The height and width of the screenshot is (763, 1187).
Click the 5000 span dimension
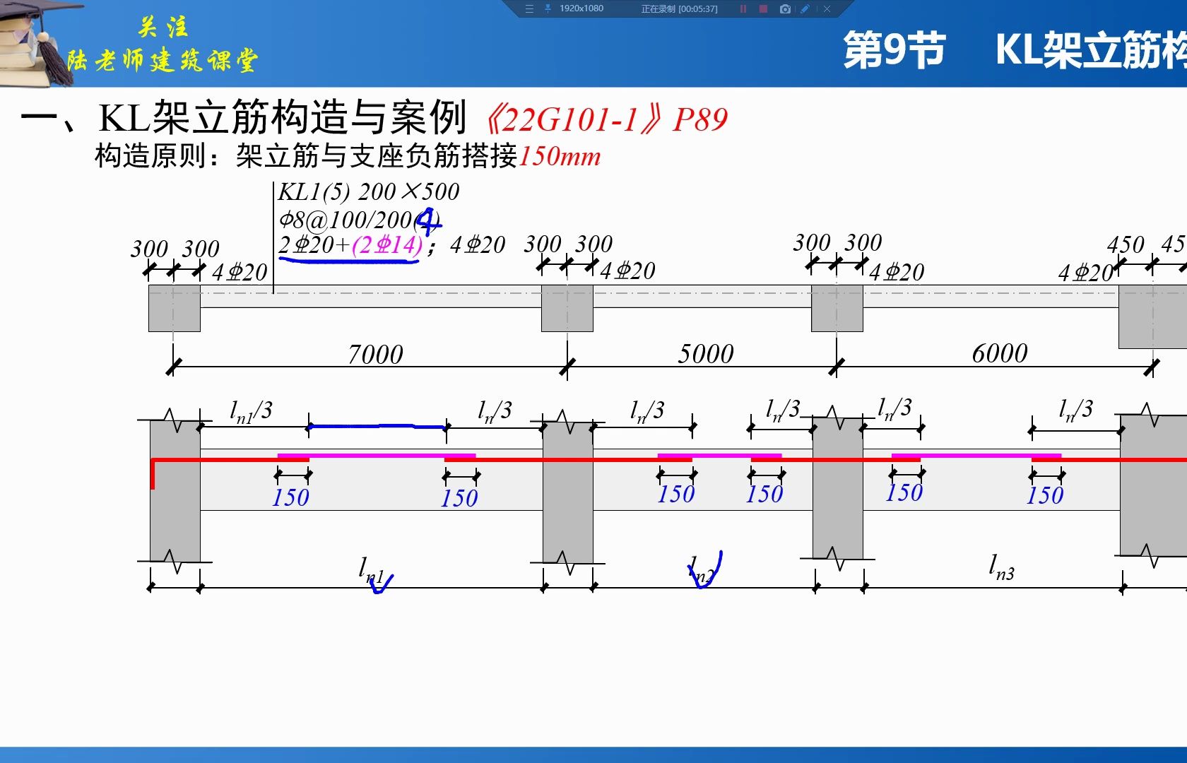click(x=706, y=353)
